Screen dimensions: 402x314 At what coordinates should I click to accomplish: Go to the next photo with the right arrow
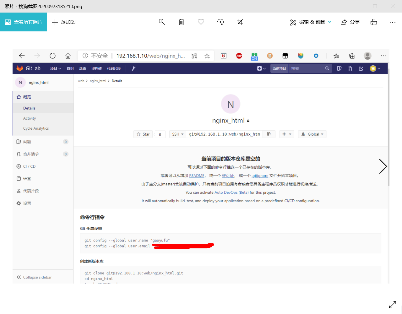(x=383, y=166)
